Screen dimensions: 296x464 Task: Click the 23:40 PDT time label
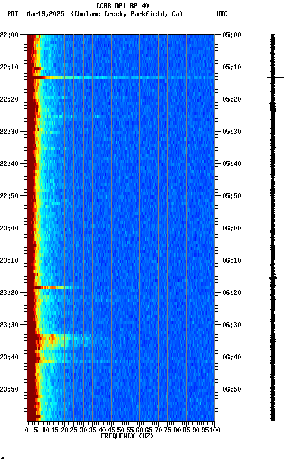pyautogui.click(x=9, y=357)
